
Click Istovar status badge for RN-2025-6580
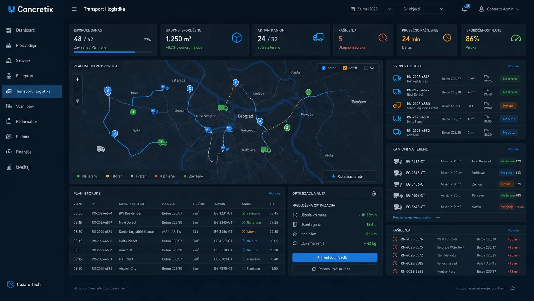pyautogui.click(x=508, y=106)
